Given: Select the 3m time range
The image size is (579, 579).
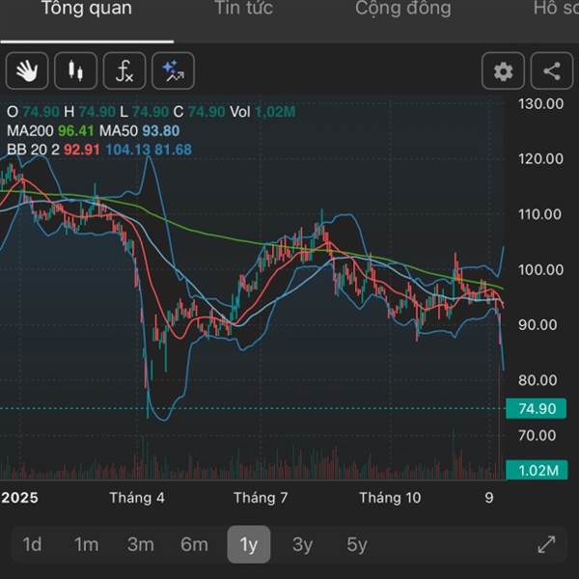Looking at the screenshot, I should click(x=140, y=544).
